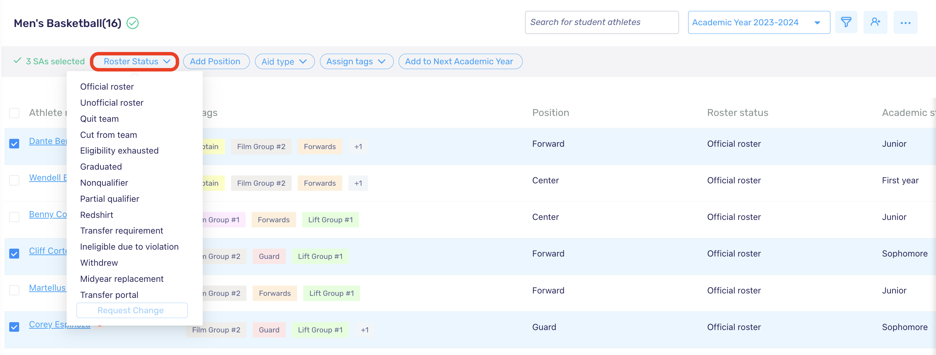Click the Roster status column header
The height and width of the screenshot is (355, 936).
coord(737,113)
